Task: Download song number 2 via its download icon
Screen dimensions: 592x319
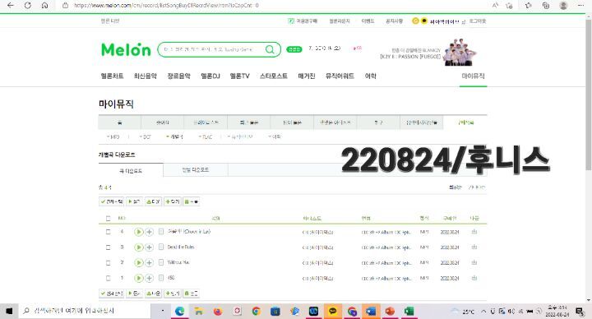Action: [x=474, y=263]
